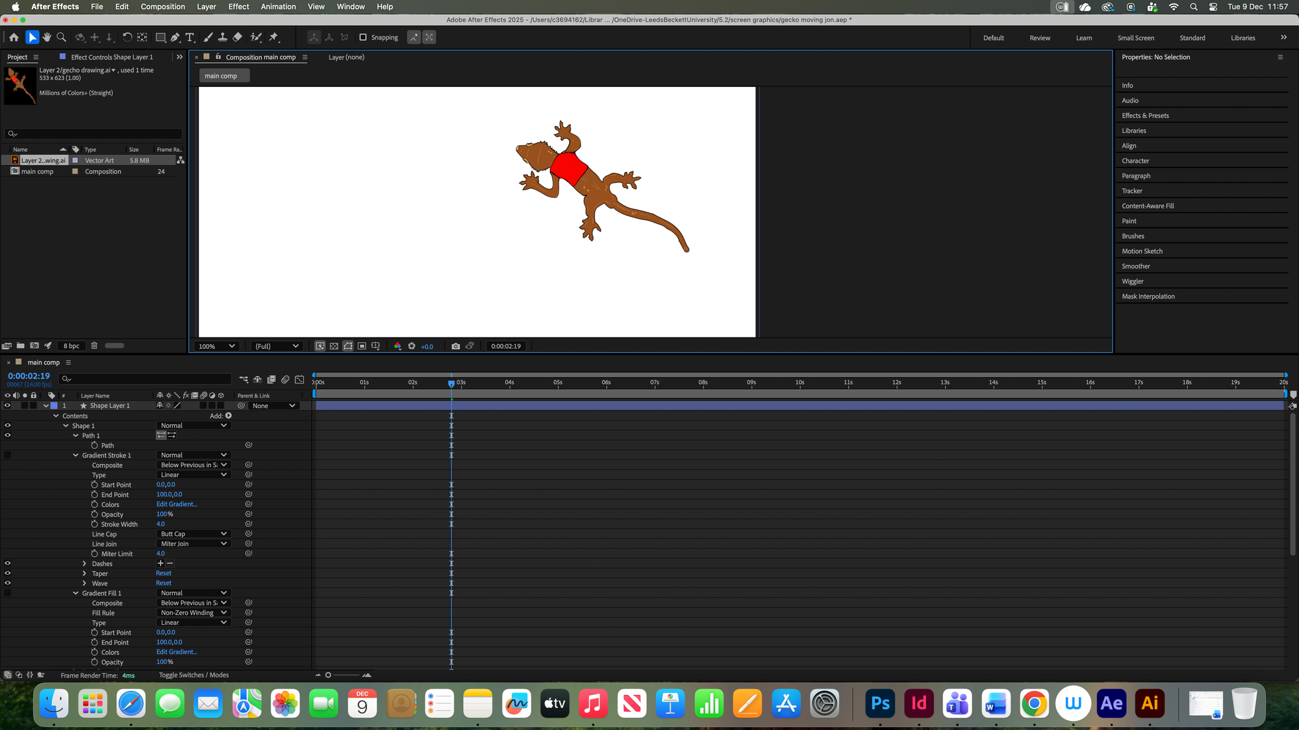Open the Animation menu
Viewport: 1299px width, 730px height.
tap(278, 6)
